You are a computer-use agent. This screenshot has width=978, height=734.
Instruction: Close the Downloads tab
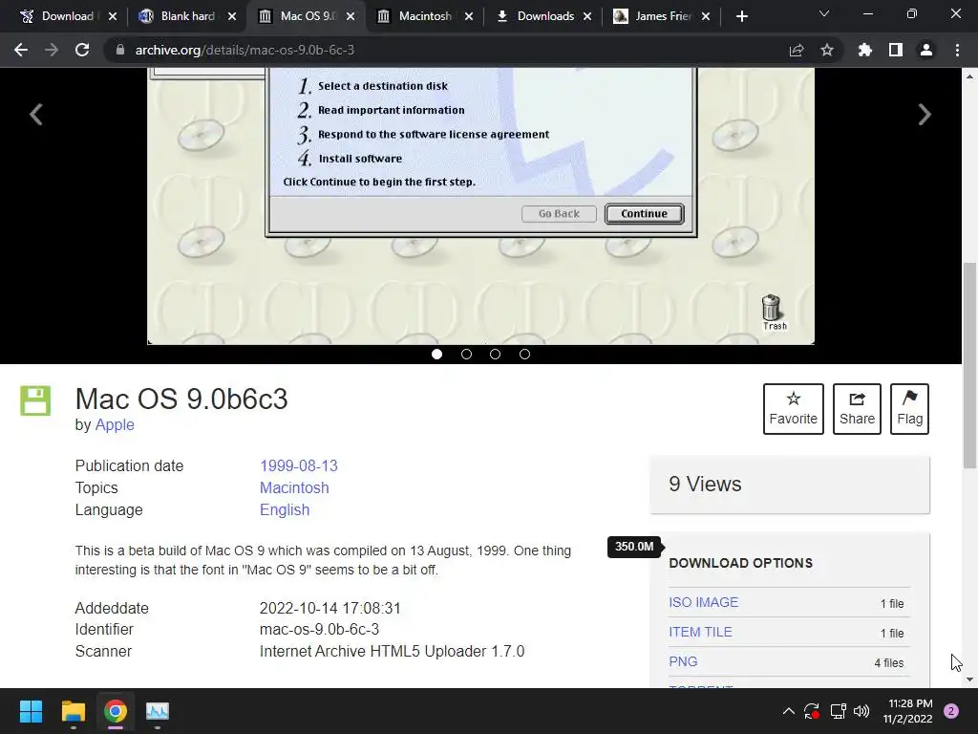587,16
